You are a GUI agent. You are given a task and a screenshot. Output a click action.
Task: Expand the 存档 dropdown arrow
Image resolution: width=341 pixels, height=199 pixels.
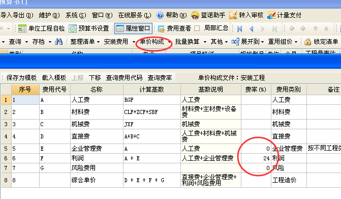pyautogui.click(x=50, y=42)
